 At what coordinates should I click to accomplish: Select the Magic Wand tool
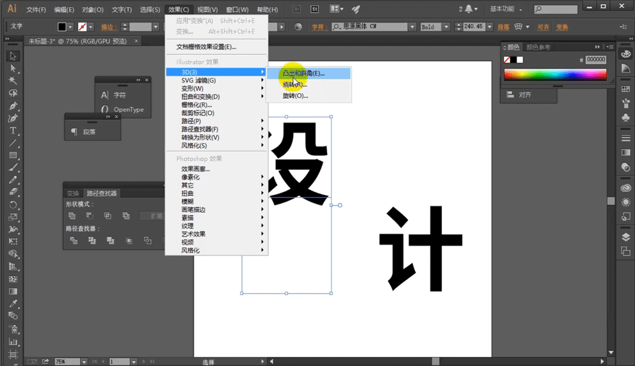(x=13, y=80)
